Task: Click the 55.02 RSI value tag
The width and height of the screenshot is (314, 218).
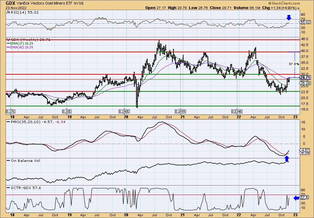Action: pyautogui.click(x=306, y=22)
